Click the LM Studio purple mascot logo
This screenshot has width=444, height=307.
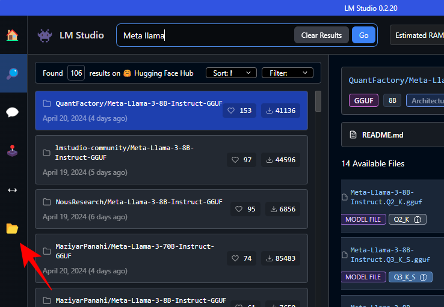coord(45,35)
